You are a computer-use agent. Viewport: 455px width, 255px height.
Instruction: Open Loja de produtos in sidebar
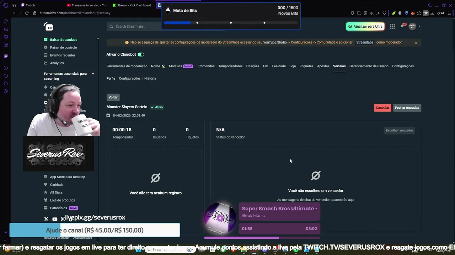click(63, 200)
